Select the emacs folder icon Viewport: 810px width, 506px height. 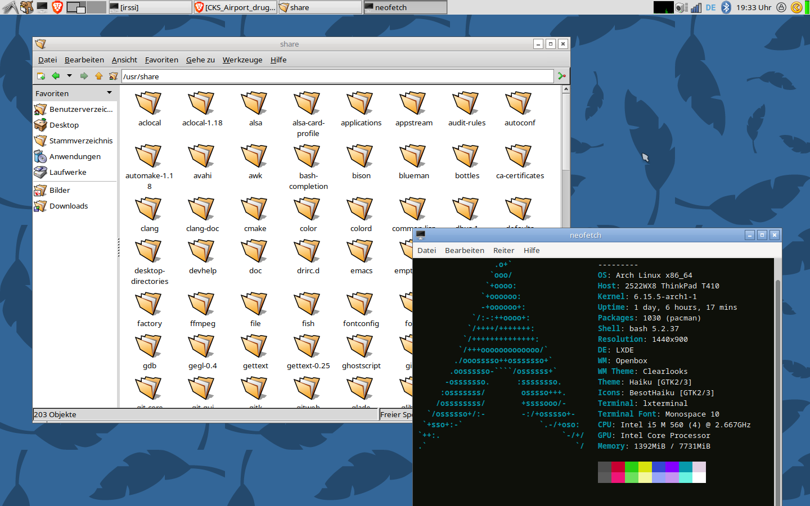(x=361, y=251)
